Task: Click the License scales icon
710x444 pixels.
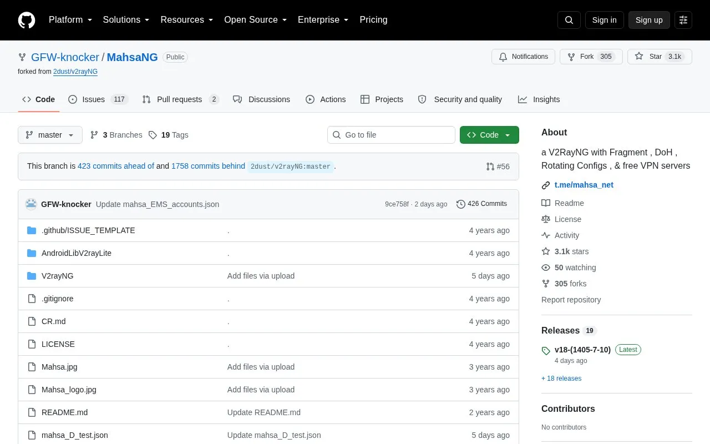Action: 546,219
